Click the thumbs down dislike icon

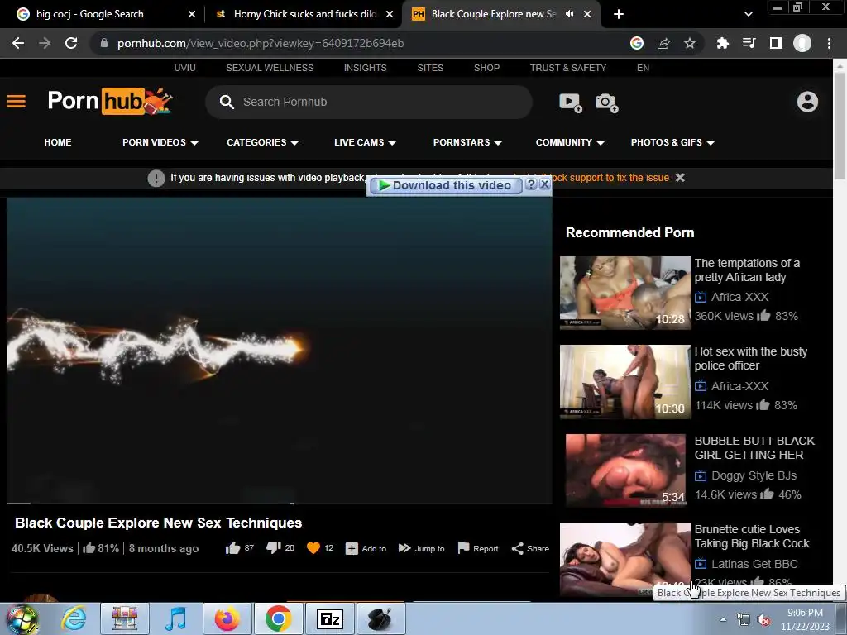tap(273, 548)
